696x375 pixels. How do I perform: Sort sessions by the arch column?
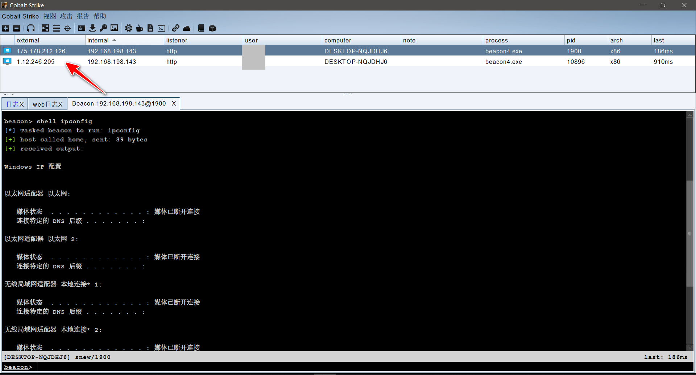pyautogui.click(x=629, y=40)
